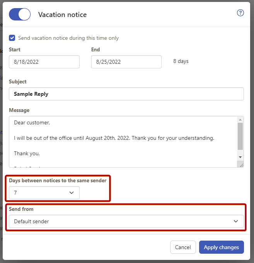Screen dimensions: 254x263
Task: Click the Vacation notice title text
Action: pyautogui.click(x=63, y=15)
